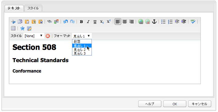The width and height of the screenshot is (218, 112).
Task: Select 段落 from the format list
Action: (82, 42)
